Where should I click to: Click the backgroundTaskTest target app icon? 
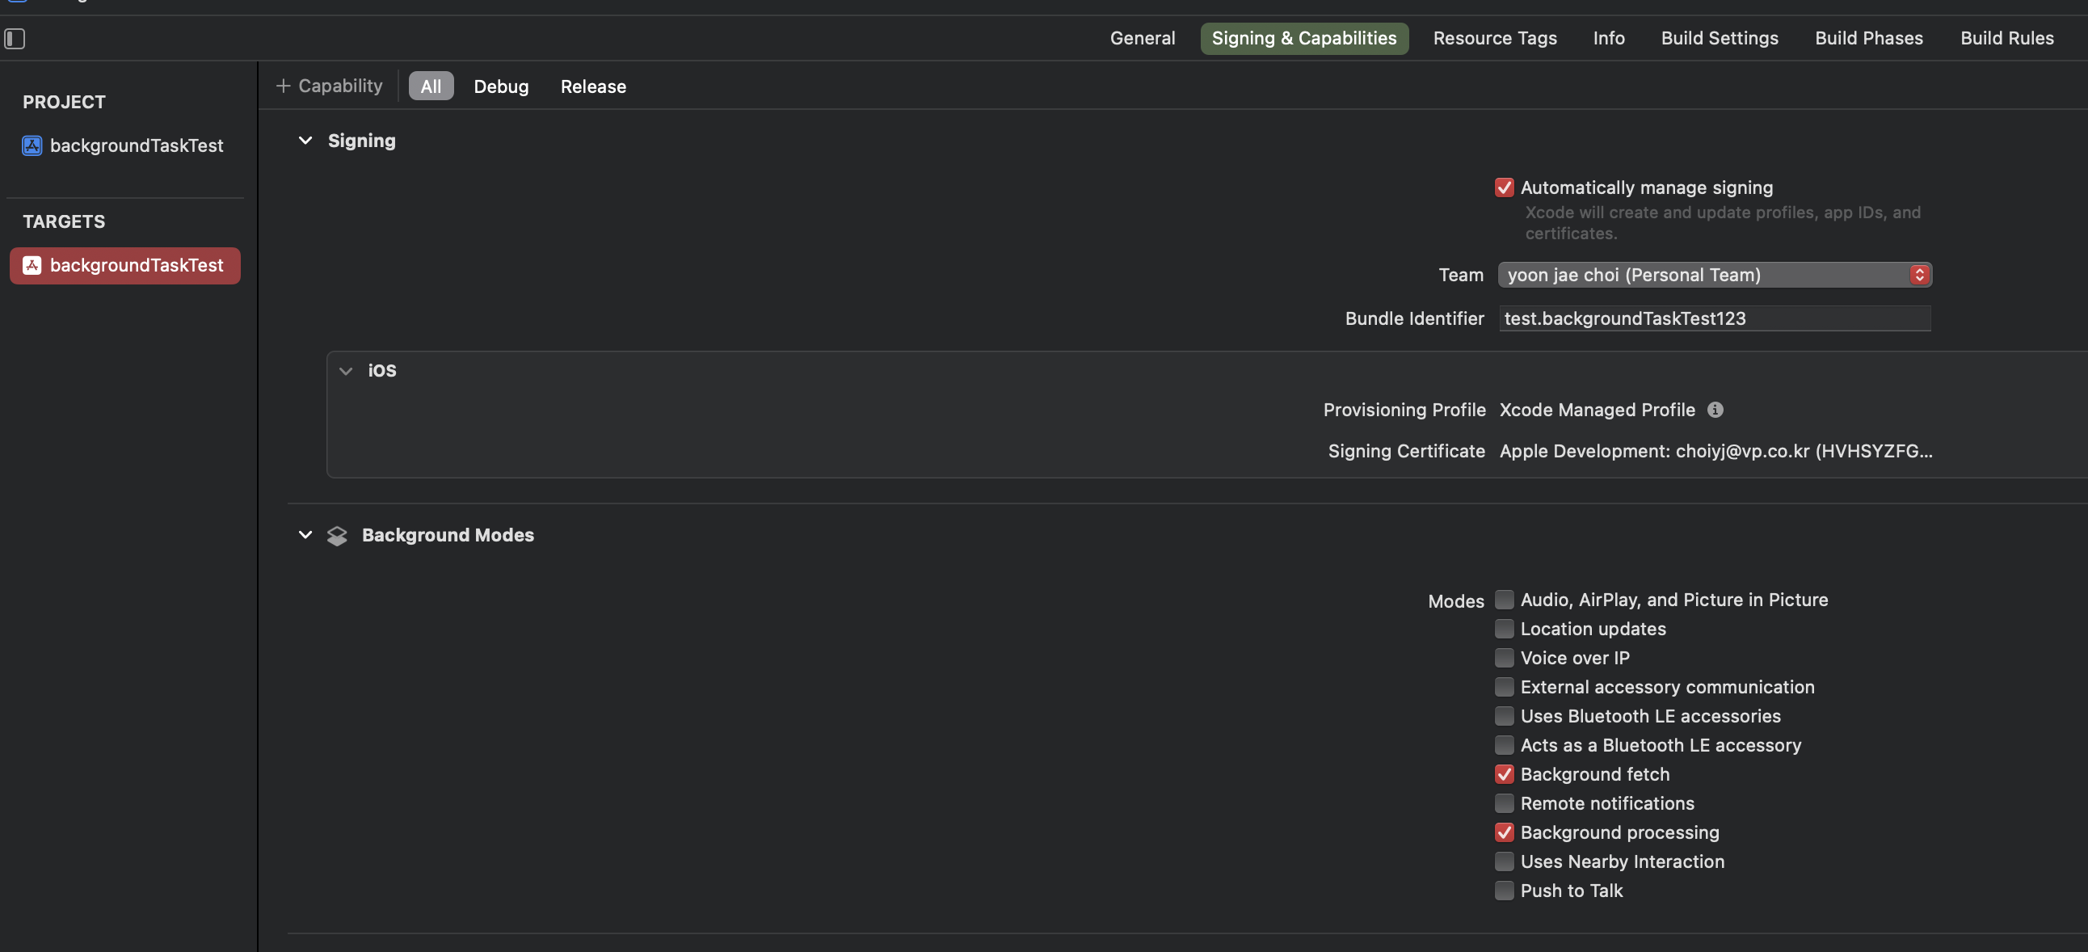(32, 265)
